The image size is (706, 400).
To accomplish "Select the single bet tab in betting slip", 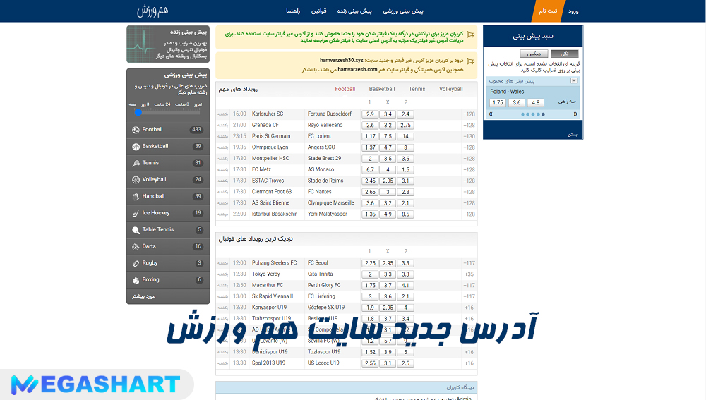I will pos(564,54).
